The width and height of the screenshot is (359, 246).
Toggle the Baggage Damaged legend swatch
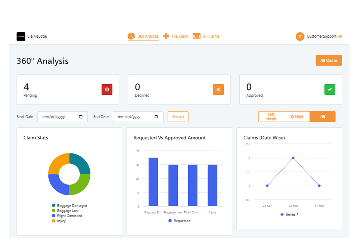pos(54,205)
